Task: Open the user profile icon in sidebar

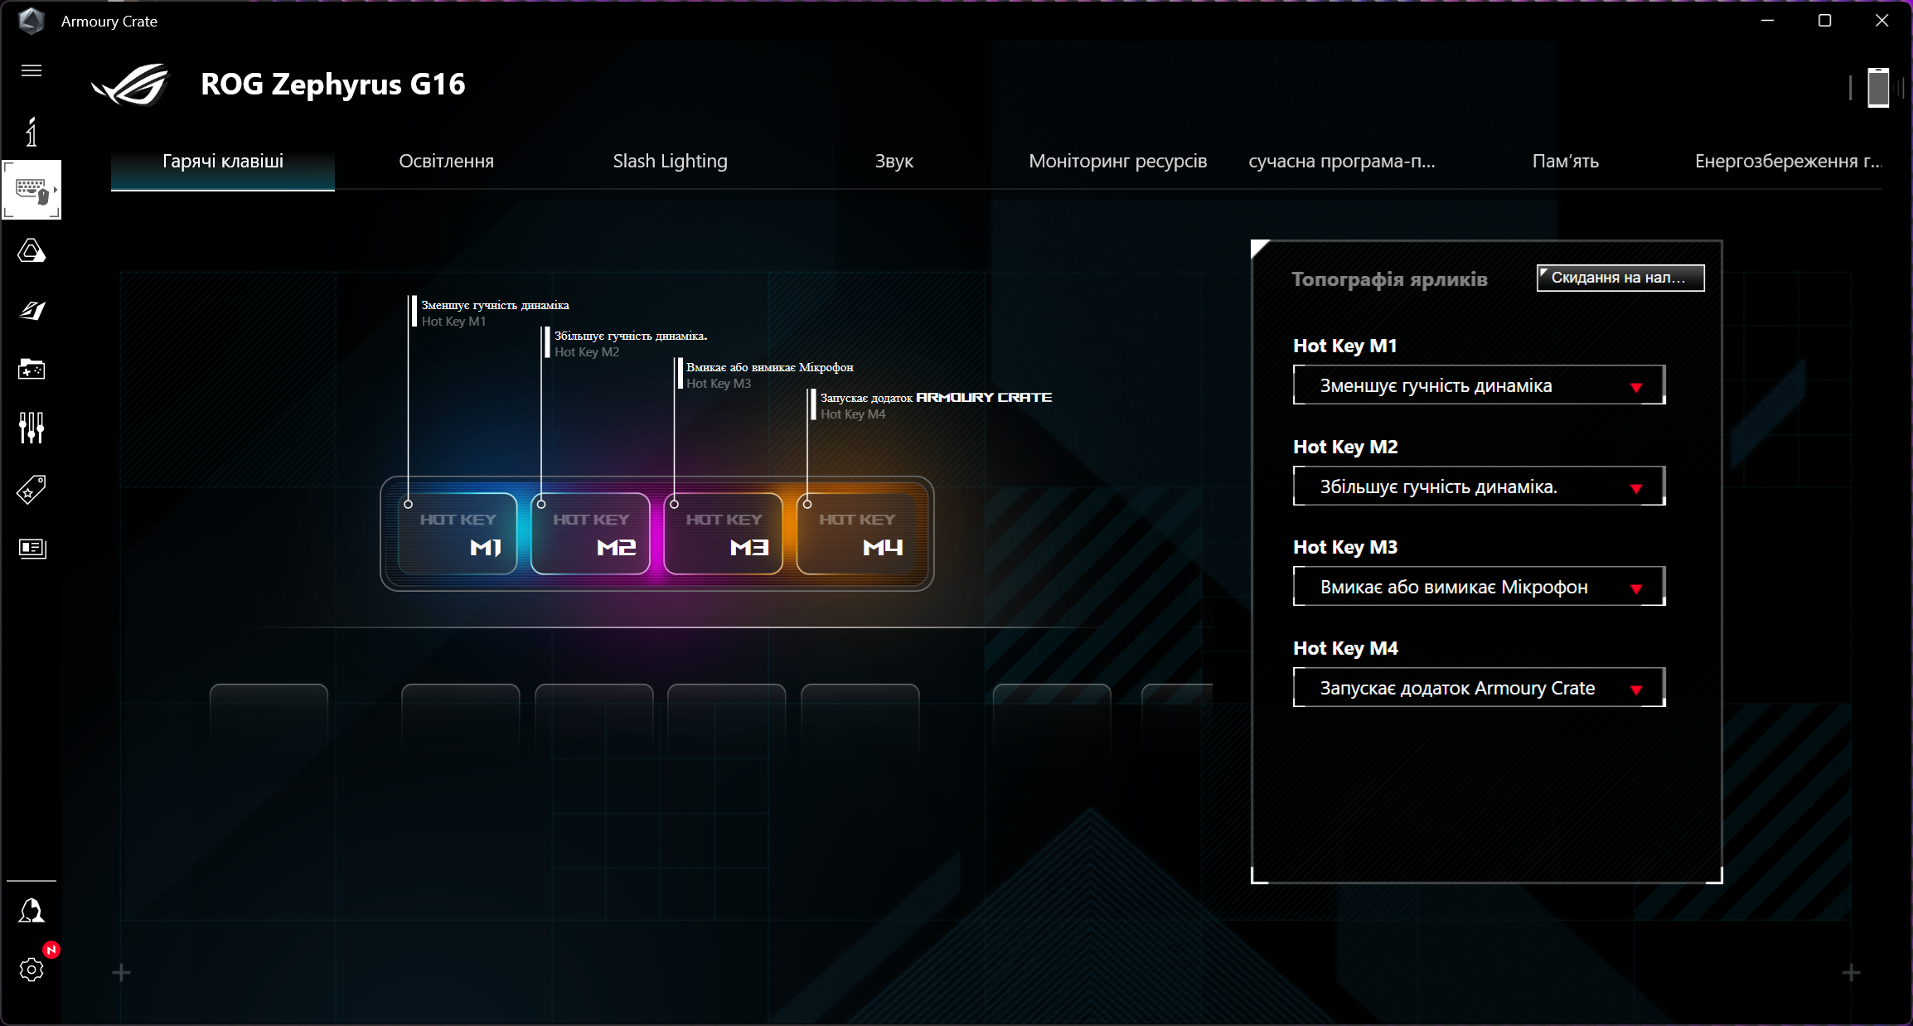Action: coord(31,910)
